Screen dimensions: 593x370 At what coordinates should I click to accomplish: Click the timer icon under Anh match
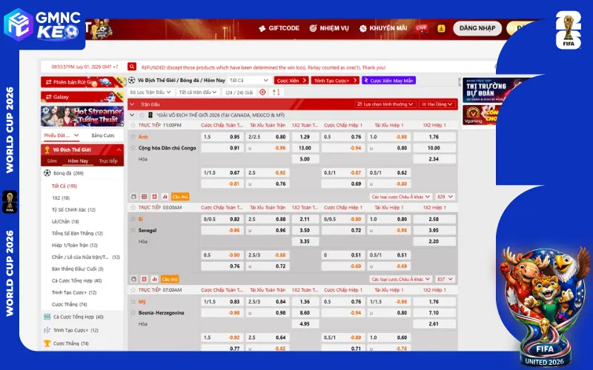133,197
